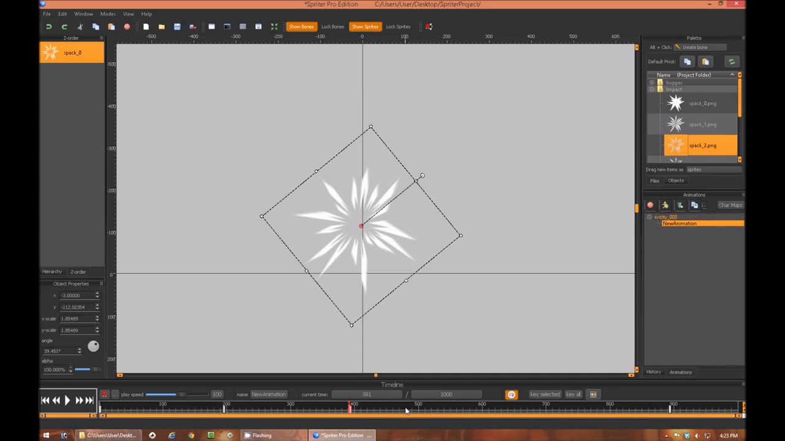
Task: Switch to the History tab
Action: (x=654, y=372)
